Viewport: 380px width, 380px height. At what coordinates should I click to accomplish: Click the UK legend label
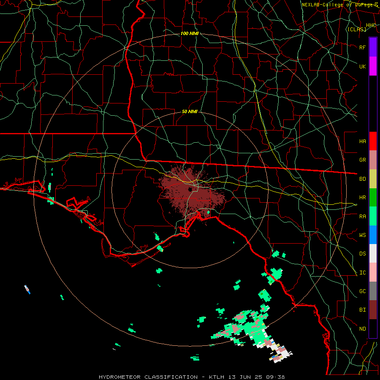pos(362,66)
